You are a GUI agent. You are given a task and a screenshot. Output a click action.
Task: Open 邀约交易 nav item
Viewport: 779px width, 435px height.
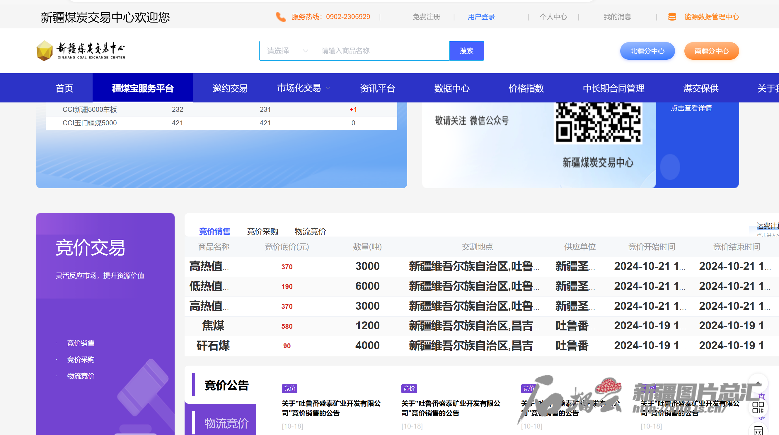(x=230, y=88)
